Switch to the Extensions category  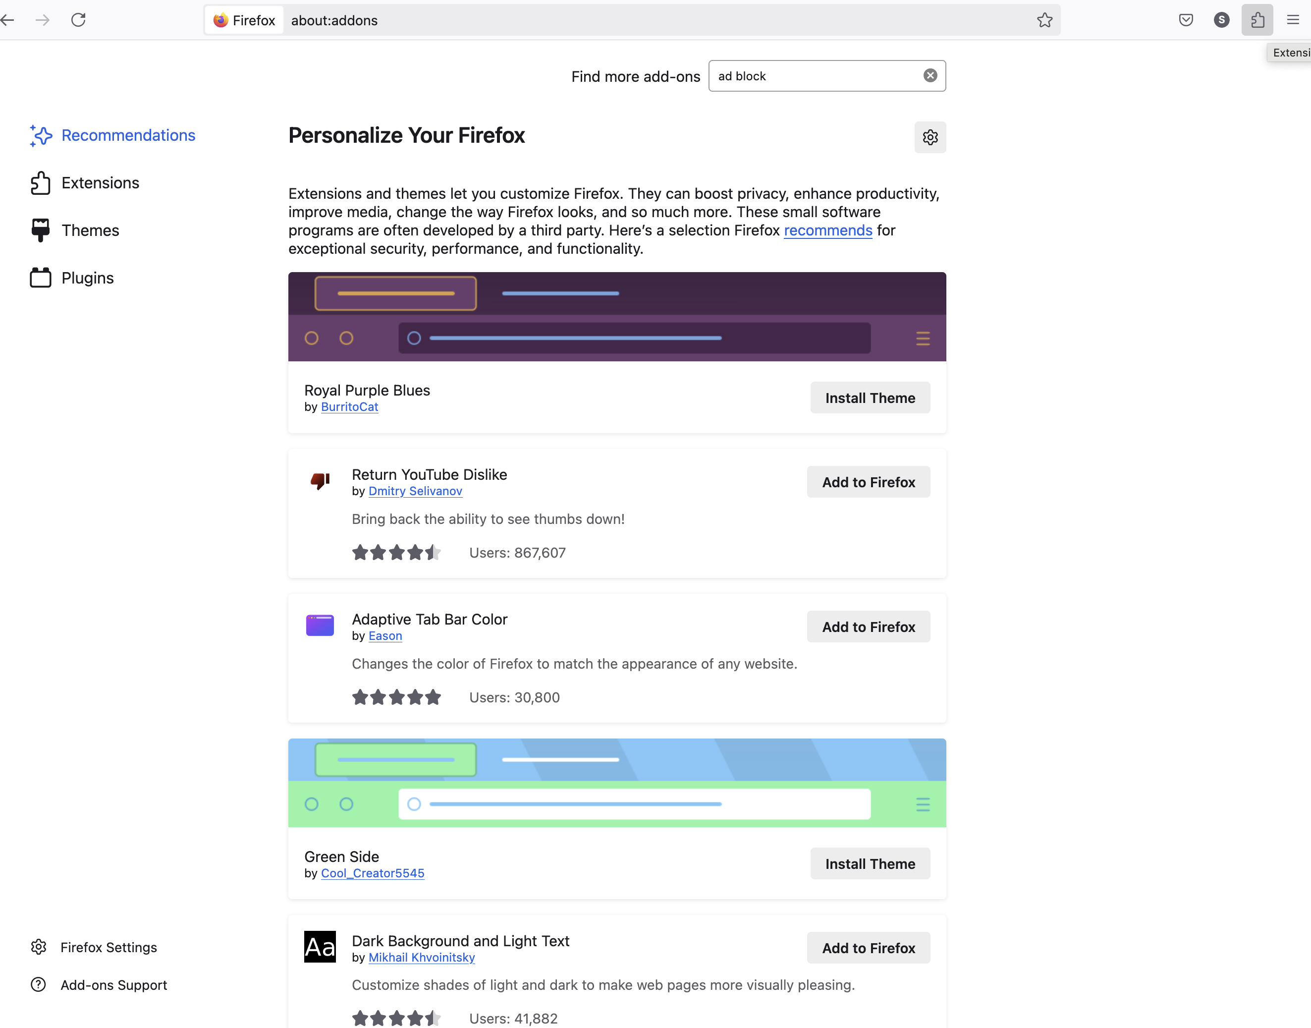click(x=99, y=183)
